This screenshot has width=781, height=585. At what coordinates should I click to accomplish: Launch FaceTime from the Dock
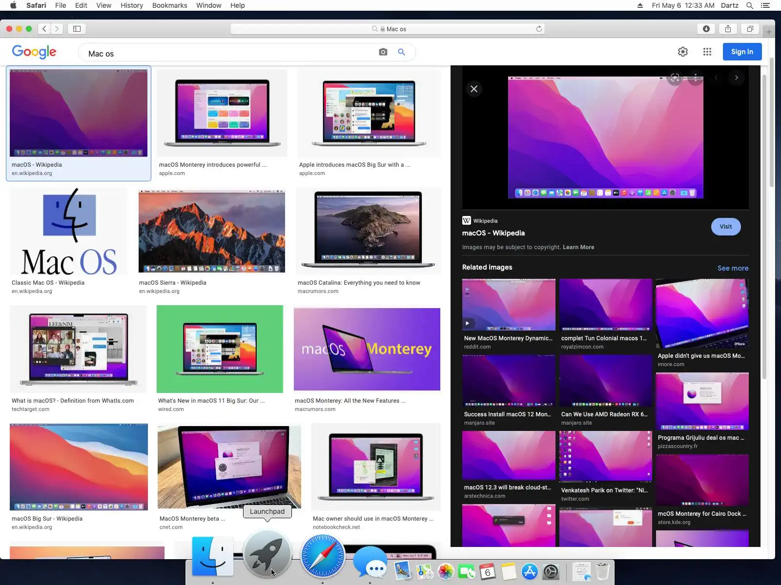click(x=466, y=571)
